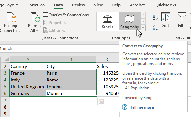Open the Acrobat tab
Image resolution: width=191 pixels, height=117 pixels.
pyautogui.click(x=137, y=5)
